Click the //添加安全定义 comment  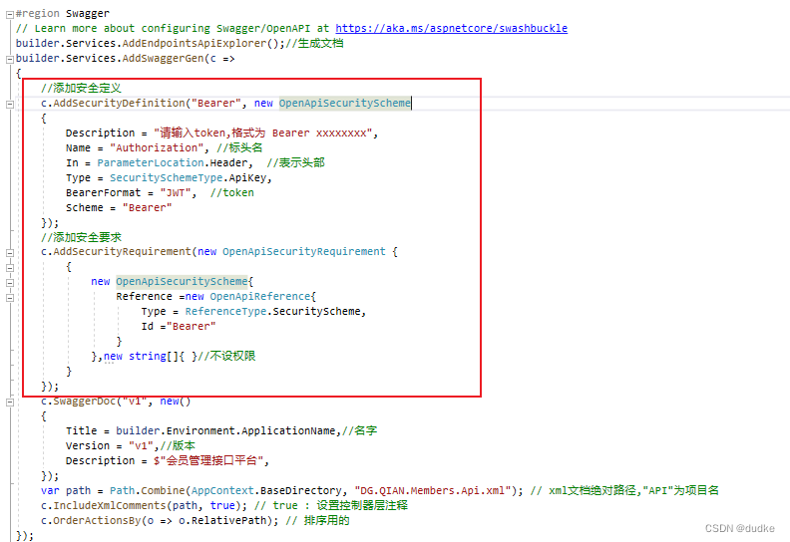(81, 88)
